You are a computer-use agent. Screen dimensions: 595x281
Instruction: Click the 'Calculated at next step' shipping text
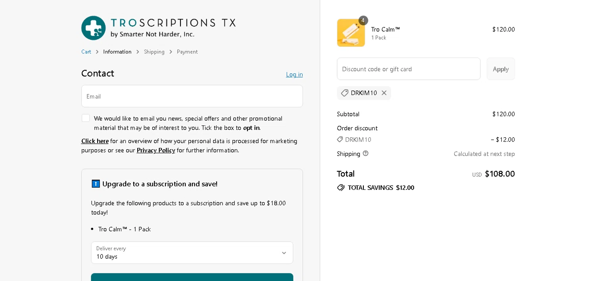pyautogui.click(x=484, y=154)
